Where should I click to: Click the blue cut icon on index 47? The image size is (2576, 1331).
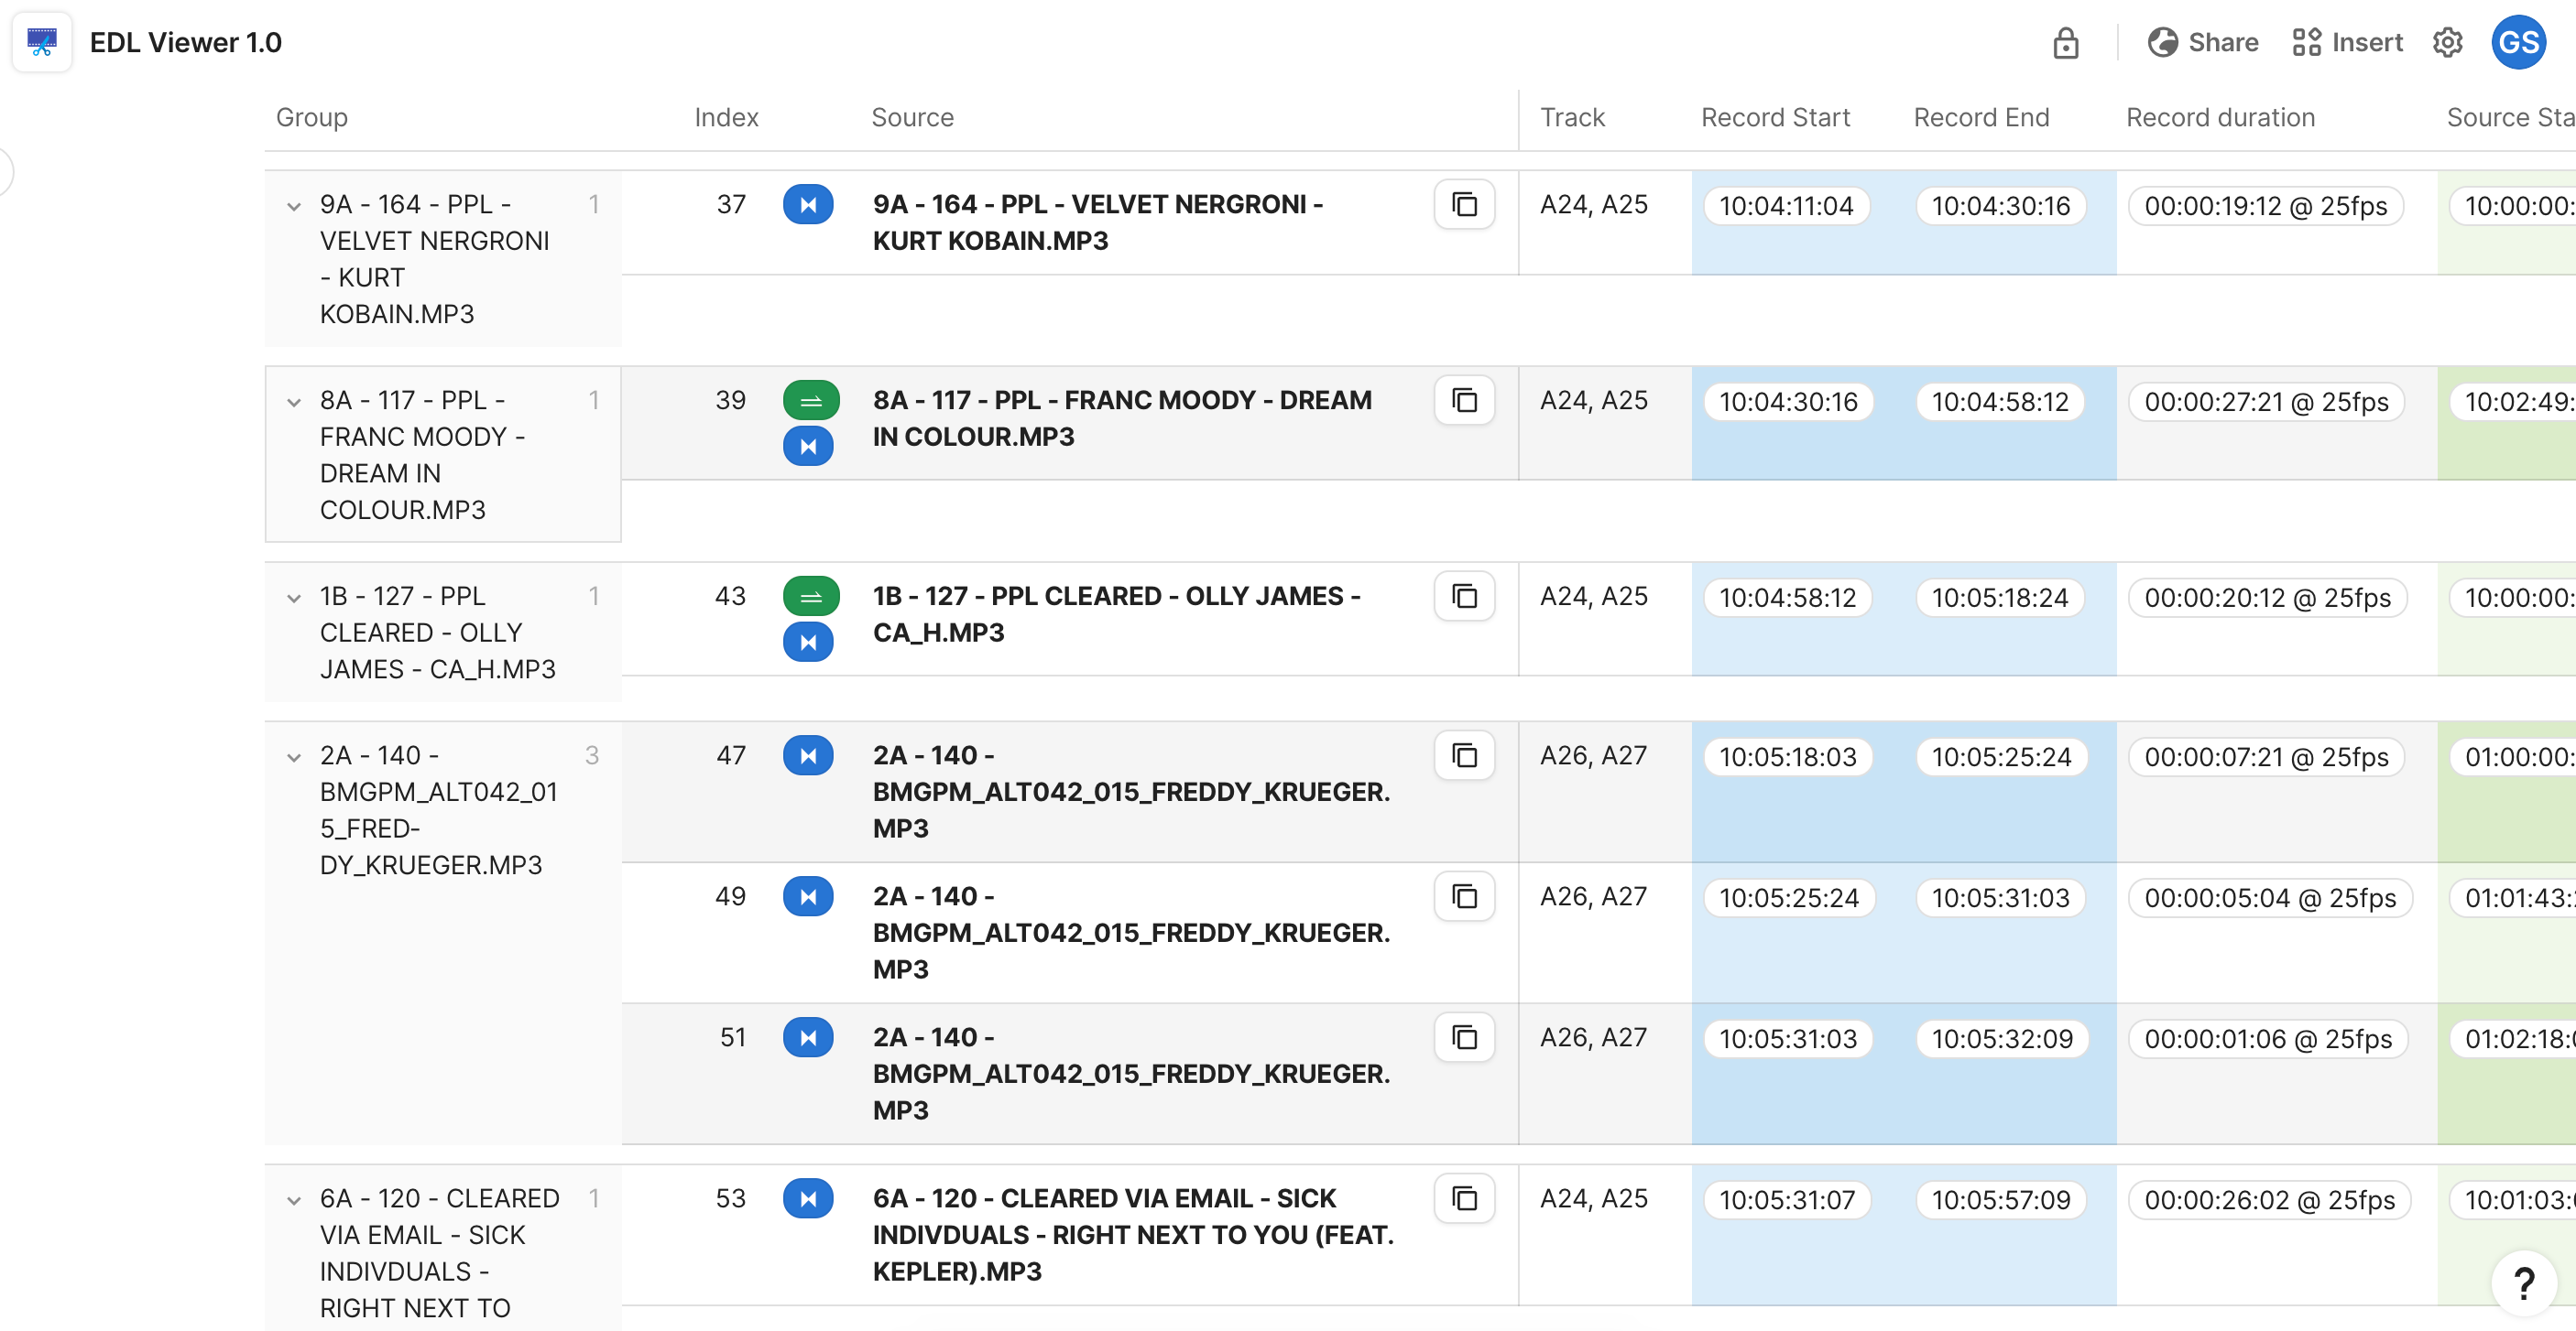(x=808, y=755)
